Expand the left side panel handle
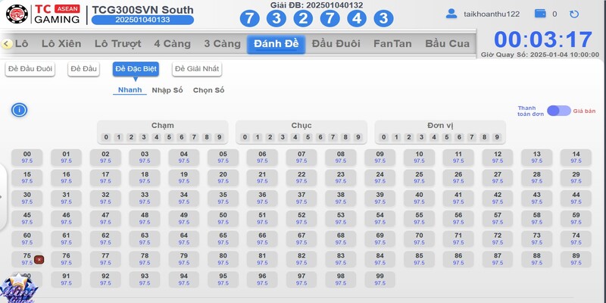This screenshot has height=303, width=606. pyautogui.click(x=2, y=195)
